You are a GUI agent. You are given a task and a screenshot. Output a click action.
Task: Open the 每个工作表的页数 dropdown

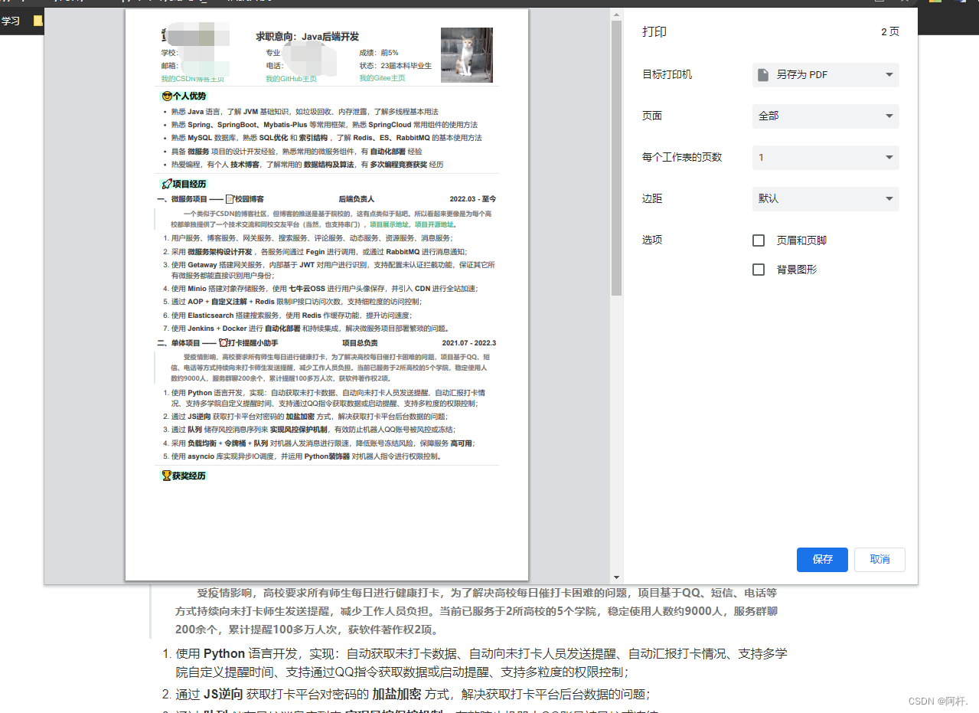pos(825,158)
